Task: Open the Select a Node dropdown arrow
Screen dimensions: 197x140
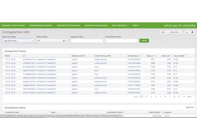Action: 67,41
